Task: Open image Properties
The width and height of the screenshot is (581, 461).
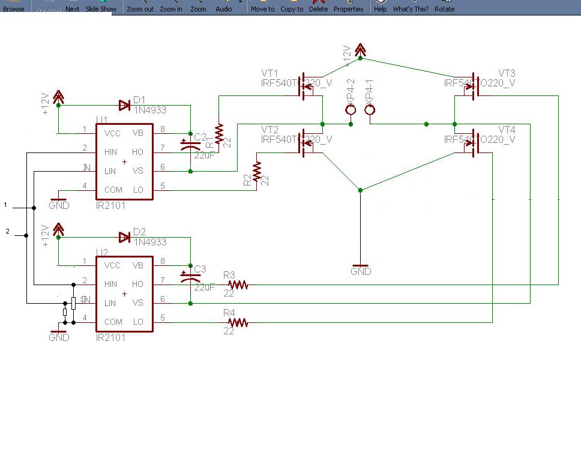Action: [x=348, y=7]
